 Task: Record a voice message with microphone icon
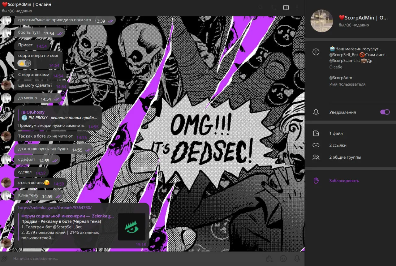[x=297, y=259]
